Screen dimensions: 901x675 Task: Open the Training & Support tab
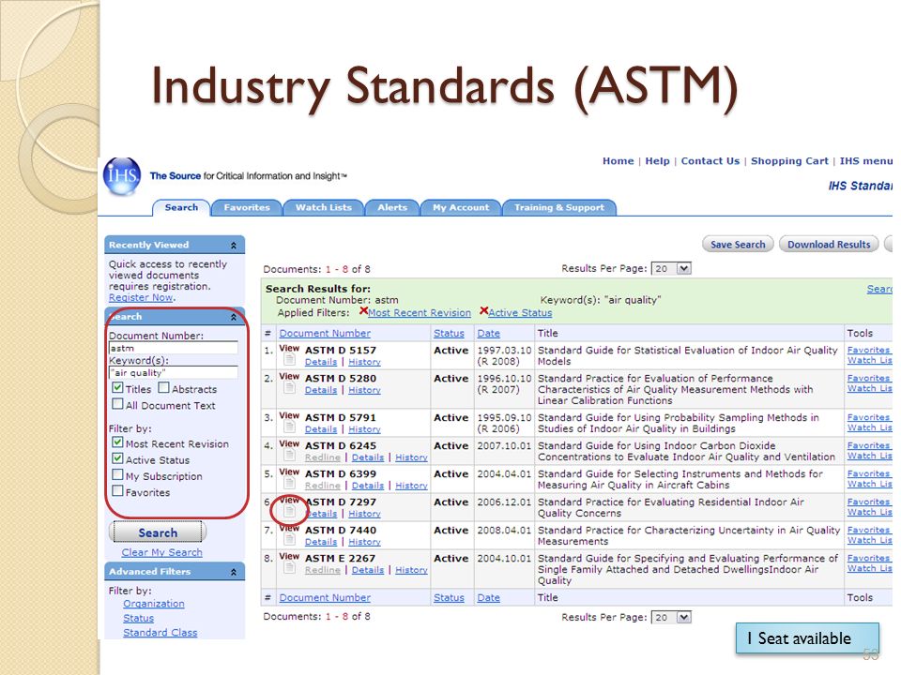point(559,208)
